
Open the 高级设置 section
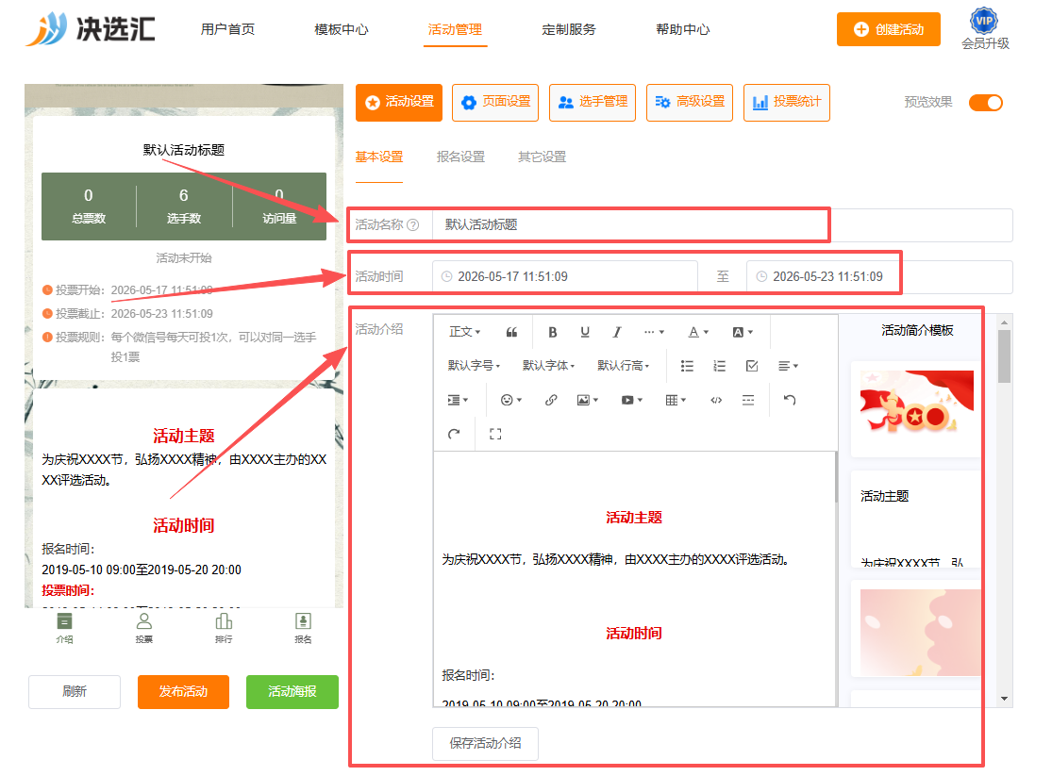click(x=690, y=103)
